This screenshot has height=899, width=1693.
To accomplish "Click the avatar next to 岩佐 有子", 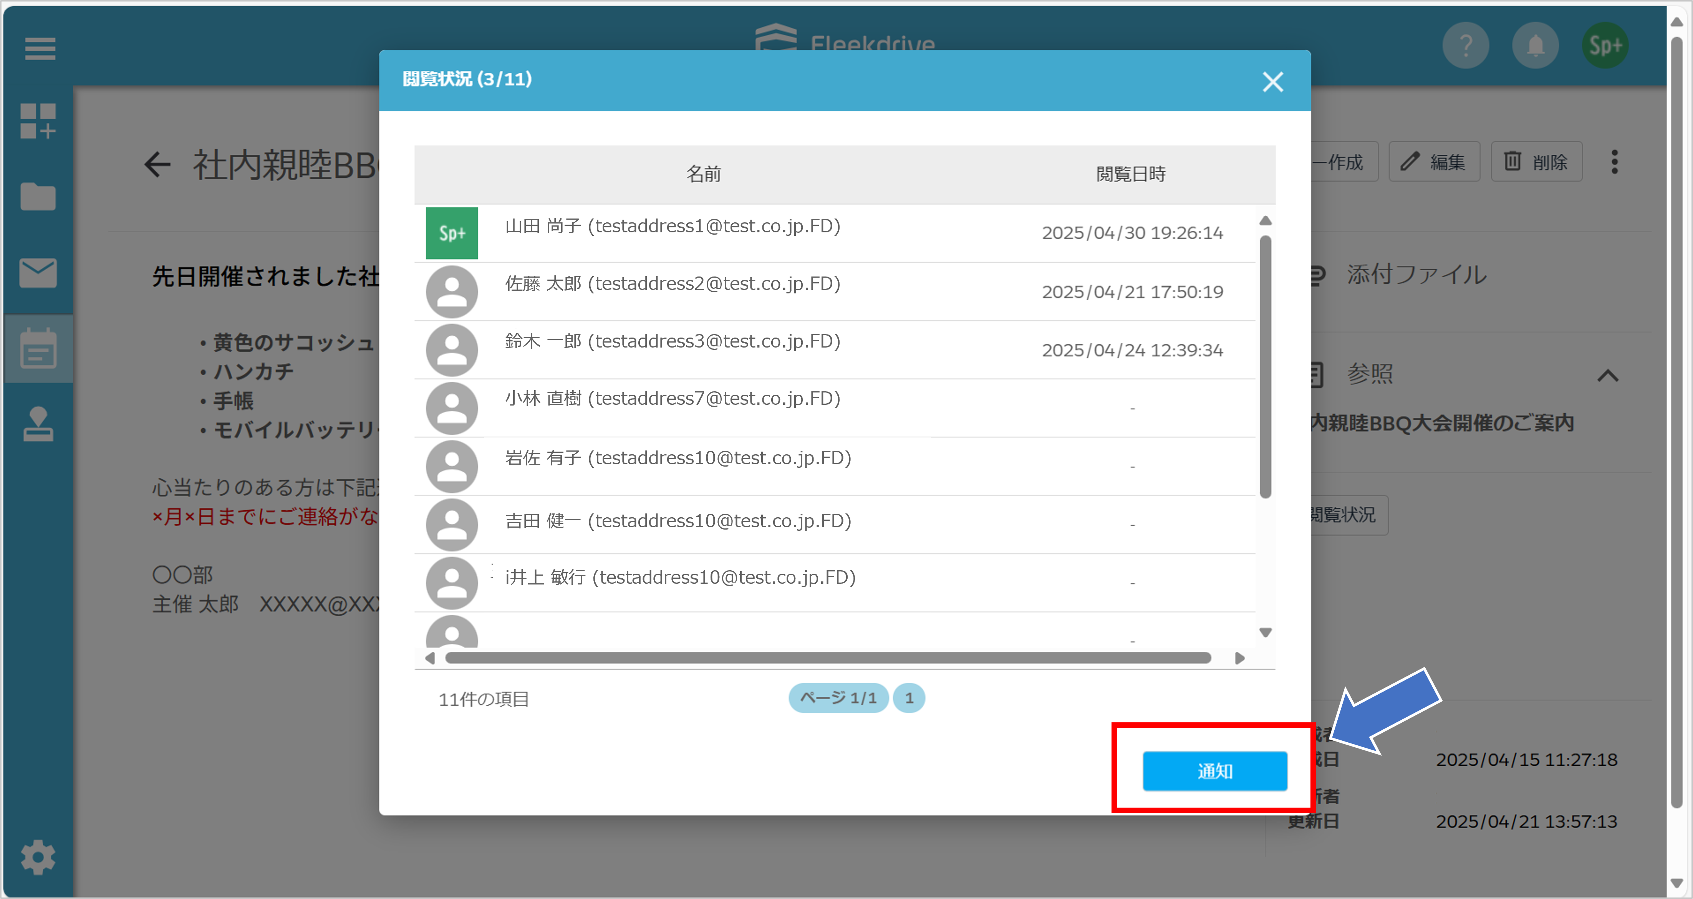I will tap(452, 467).
